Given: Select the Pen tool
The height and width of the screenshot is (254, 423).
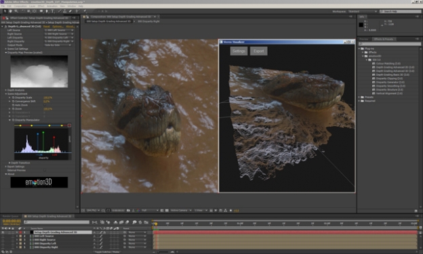Looking at the screenshot, I should 47,11.
